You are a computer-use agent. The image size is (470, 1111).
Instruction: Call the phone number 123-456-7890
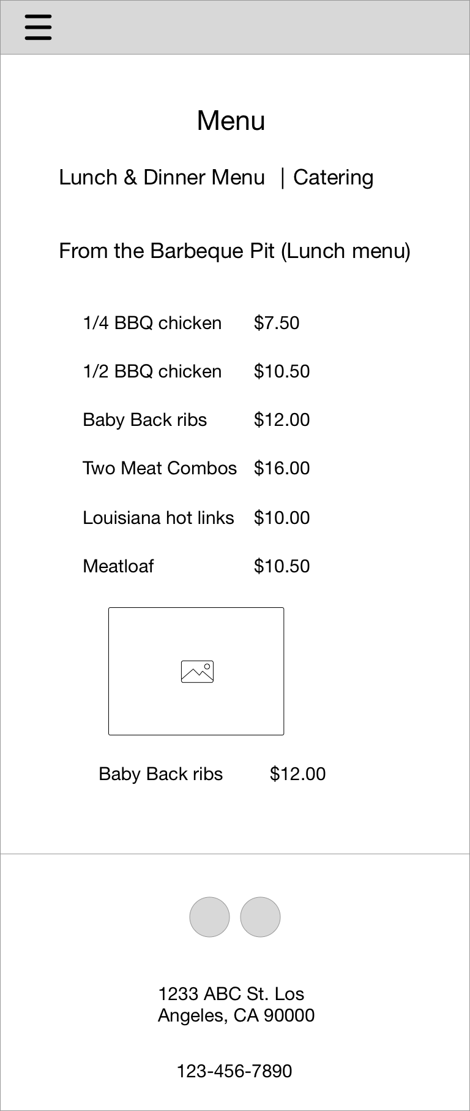click(234, 1071)
